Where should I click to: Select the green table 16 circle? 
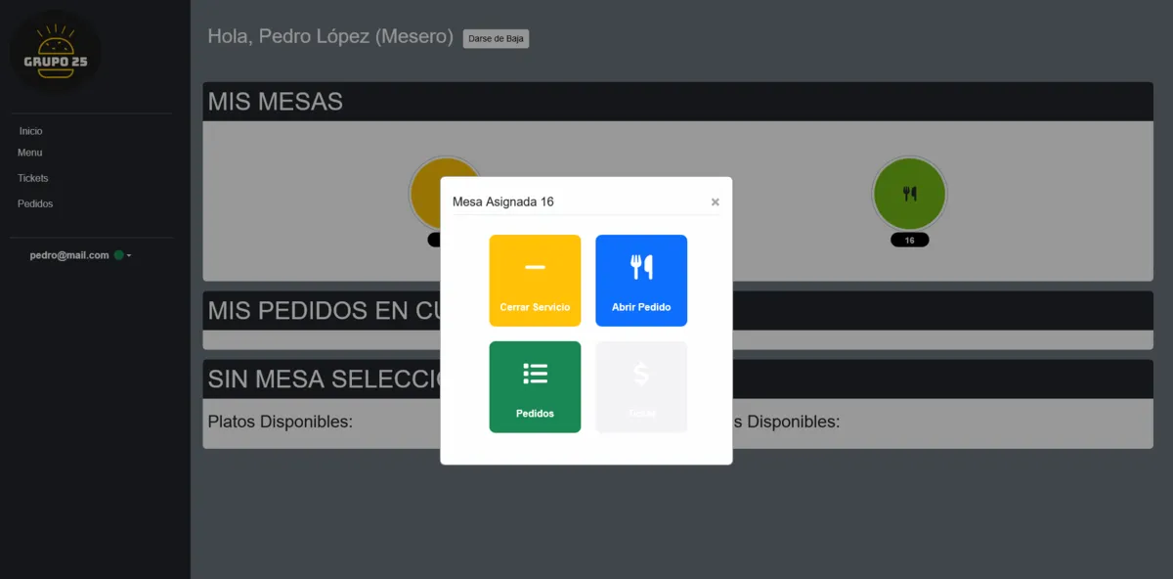[x=909, y=194]
